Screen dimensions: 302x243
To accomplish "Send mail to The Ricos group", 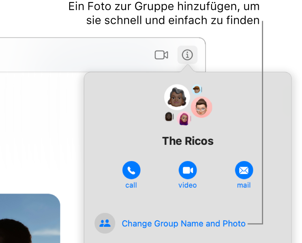I will coord(244,170).
